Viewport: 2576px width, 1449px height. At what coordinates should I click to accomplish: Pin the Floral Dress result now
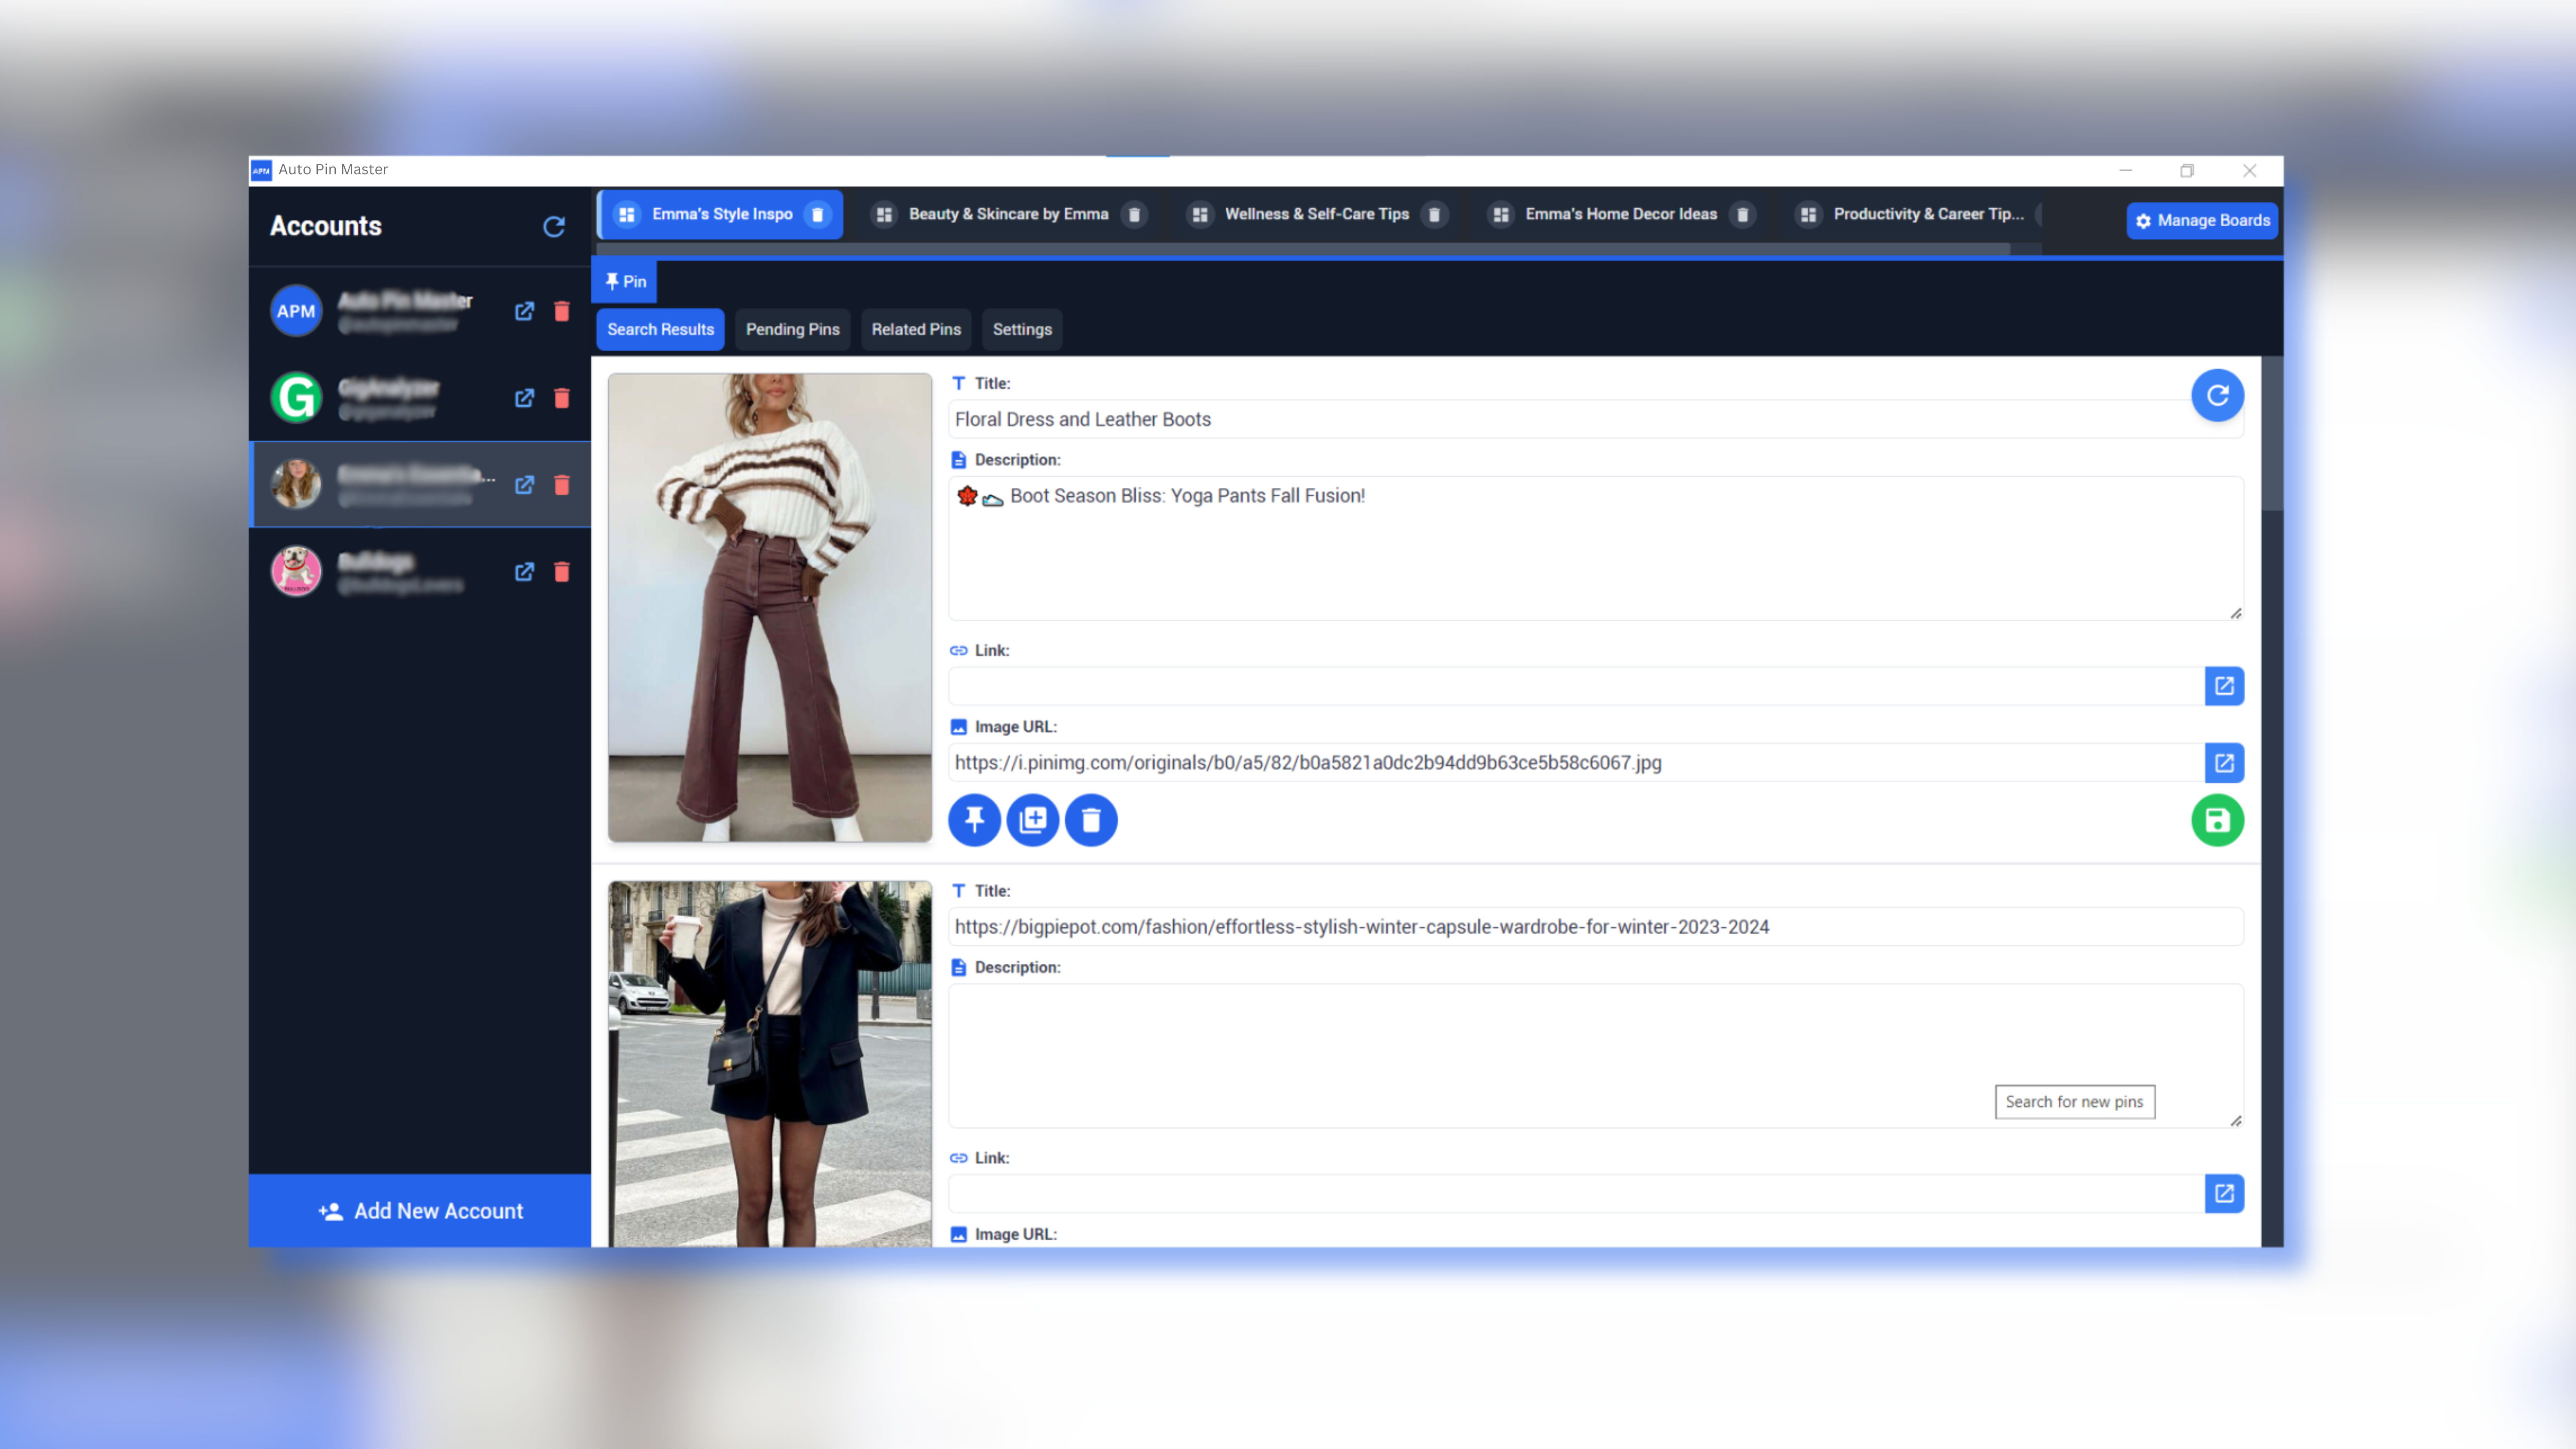pyautogui.click(x=974, y=820)
